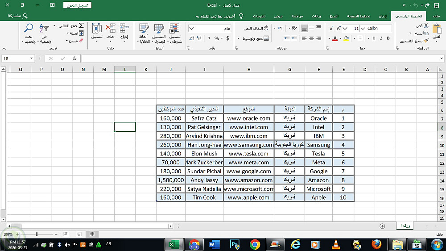Expand the formula bar
Image resolution: width=446 pixels, height=251 pixels.
[441, 59]
